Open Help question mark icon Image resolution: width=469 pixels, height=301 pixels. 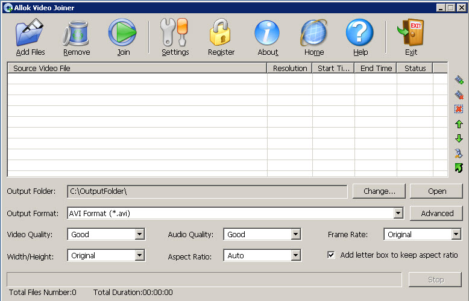360,33
